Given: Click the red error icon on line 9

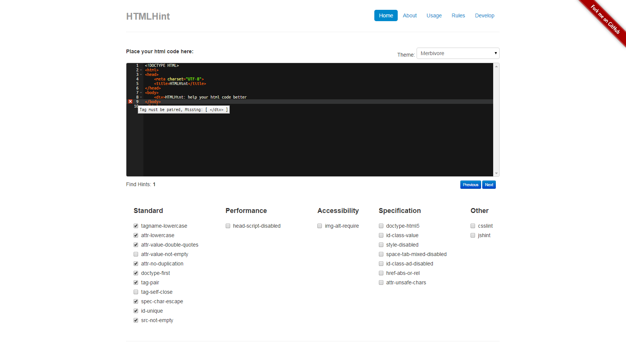Looking at the screenshot, I should (x=130, y=102).
